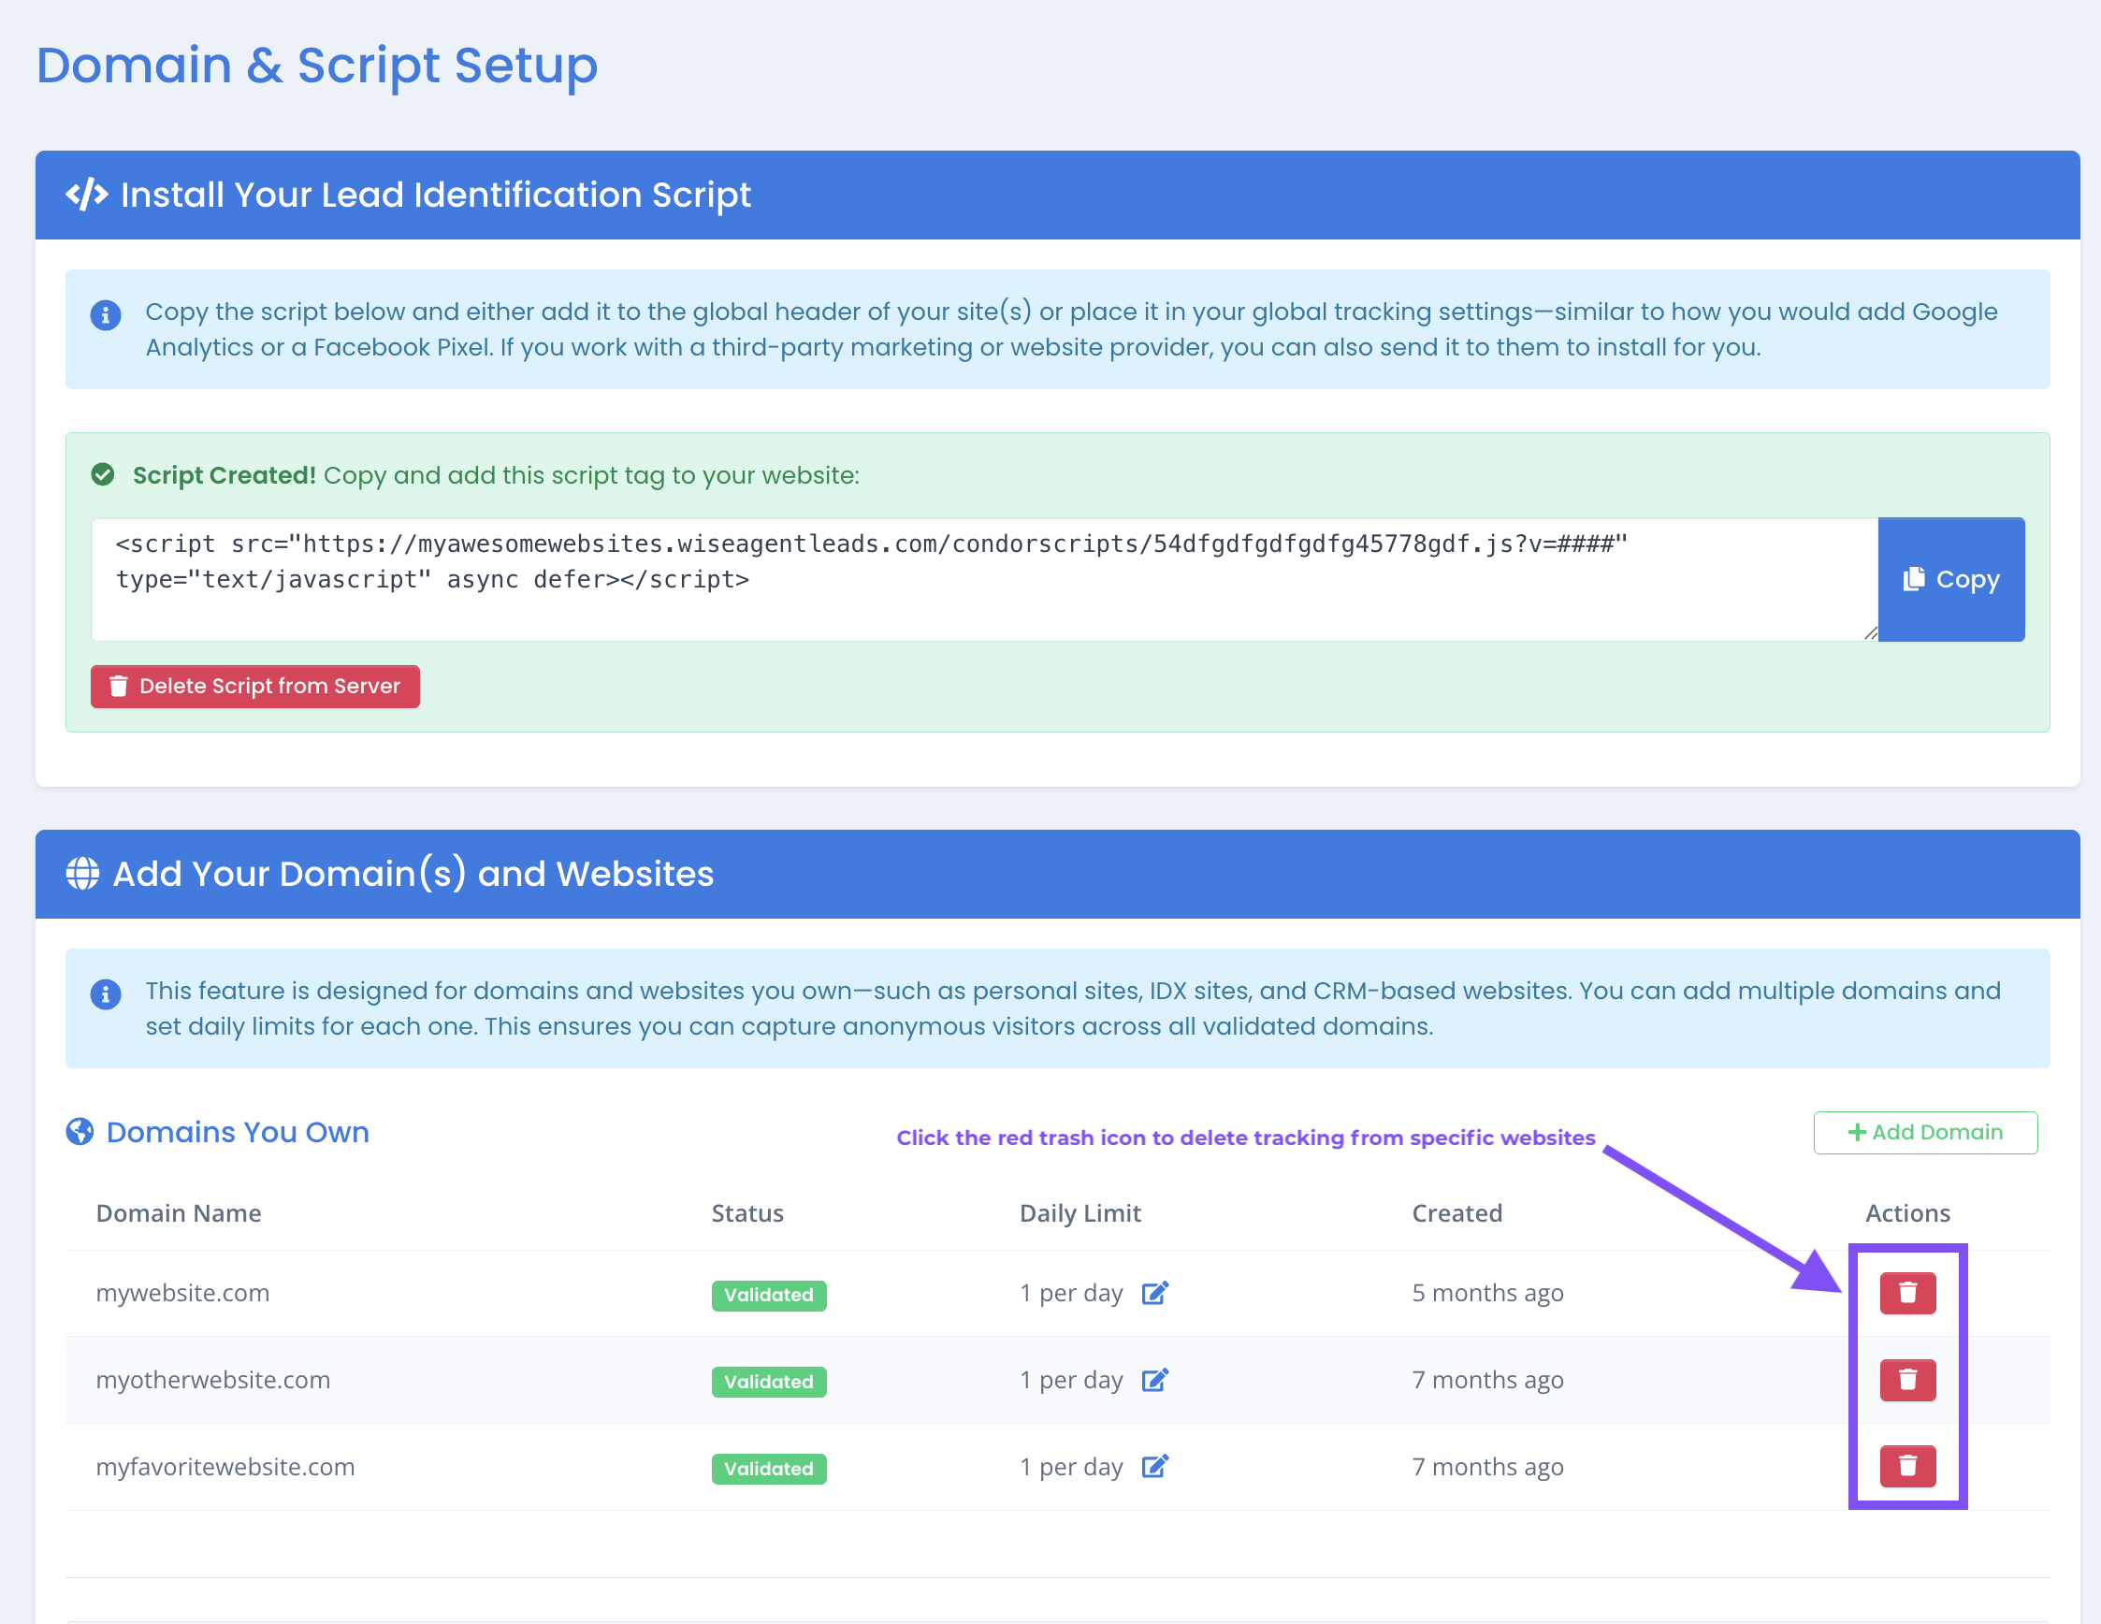This screenshot has width=2101, height=1624.
Task: Click the Actions column header
Action: click(x=1907, y=1212)
